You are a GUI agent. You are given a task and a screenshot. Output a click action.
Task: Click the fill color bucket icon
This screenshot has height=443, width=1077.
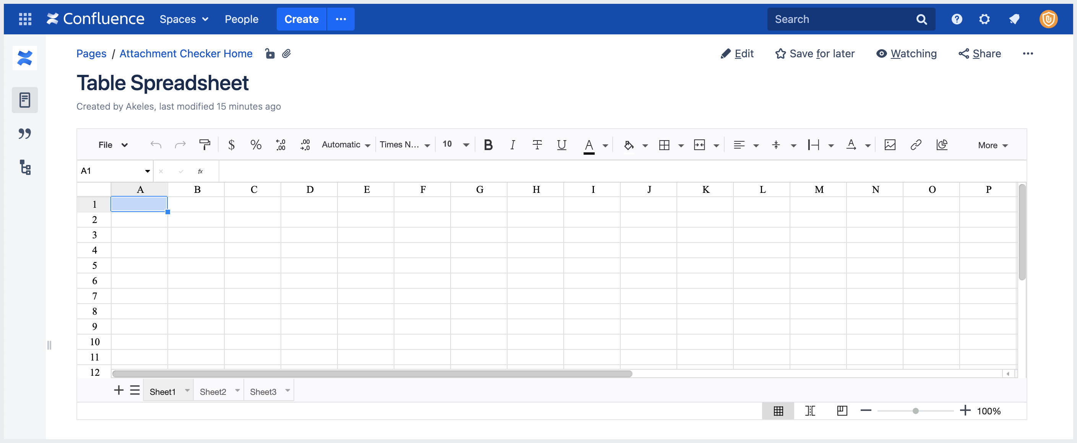[628, 145]
